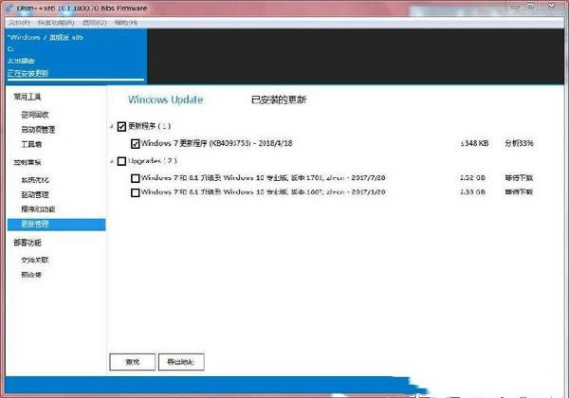Image resolution: width=569 pixels, height=398 pixels.
Task: Click the 分析33% status text
Action: click(x=519, y=143)
